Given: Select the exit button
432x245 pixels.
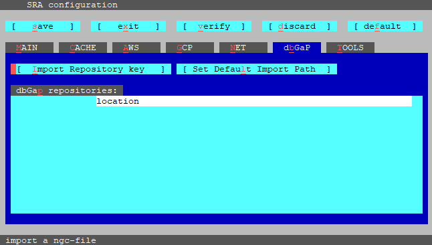Looking at the screenshot, I should [128, 26].
